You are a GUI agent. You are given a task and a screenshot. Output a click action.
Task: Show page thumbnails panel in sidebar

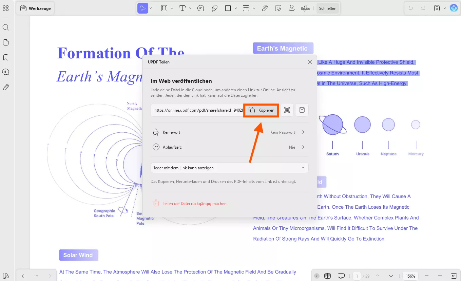6,42
